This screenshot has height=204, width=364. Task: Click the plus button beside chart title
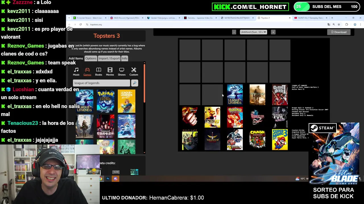click(x=273, y=32)
